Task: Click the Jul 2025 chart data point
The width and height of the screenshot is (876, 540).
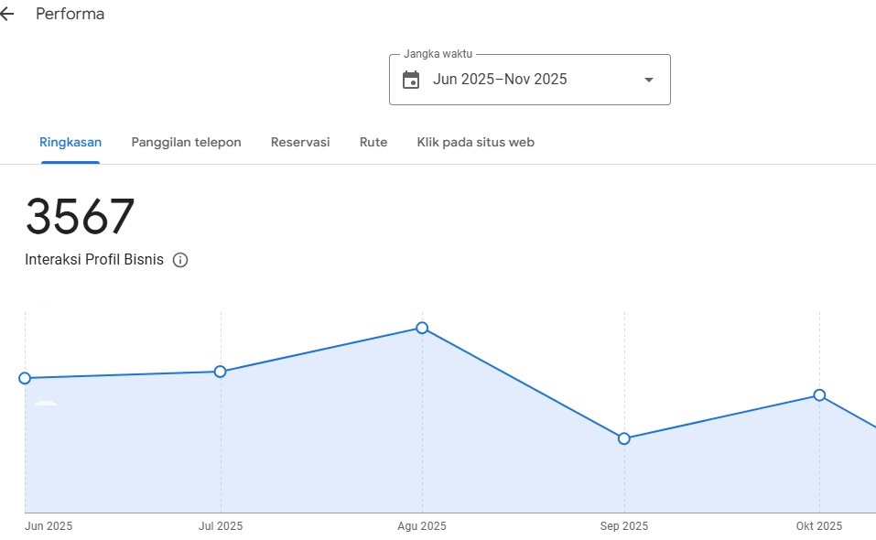Action: pos(220,372)
